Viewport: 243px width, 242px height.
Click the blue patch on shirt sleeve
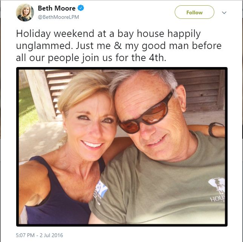point(101,188)
